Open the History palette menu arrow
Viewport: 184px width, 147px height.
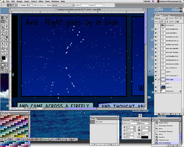point(180,120)
